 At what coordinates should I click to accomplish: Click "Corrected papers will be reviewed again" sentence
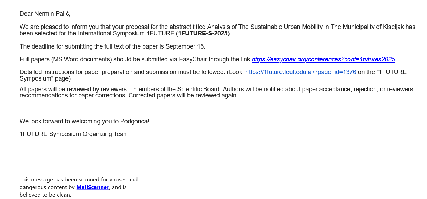[x=183, y=95]
